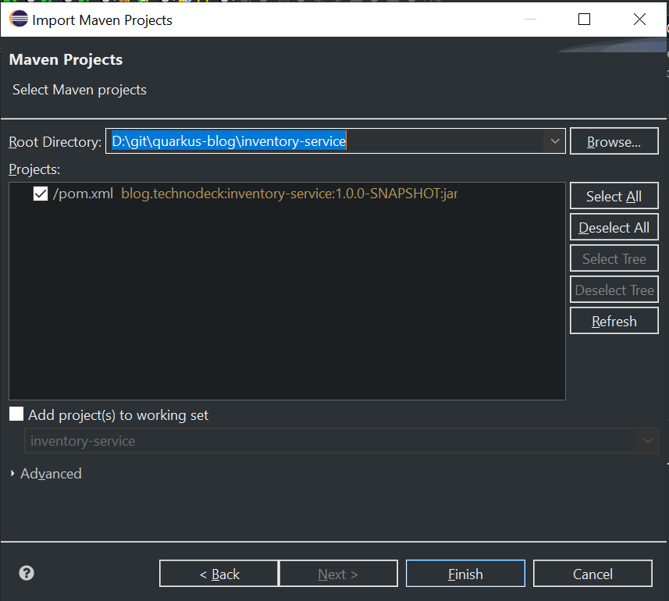
Task: Cancel the import dialog
Action: (592, 574)
